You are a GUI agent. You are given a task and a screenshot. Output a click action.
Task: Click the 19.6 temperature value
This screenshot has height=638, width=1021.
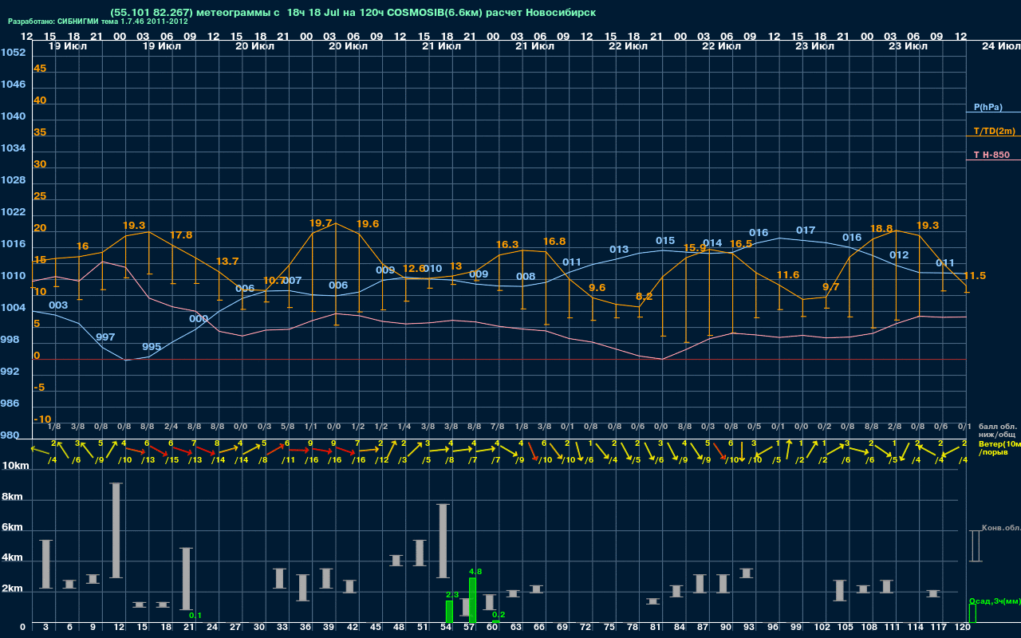coord(368,224)
